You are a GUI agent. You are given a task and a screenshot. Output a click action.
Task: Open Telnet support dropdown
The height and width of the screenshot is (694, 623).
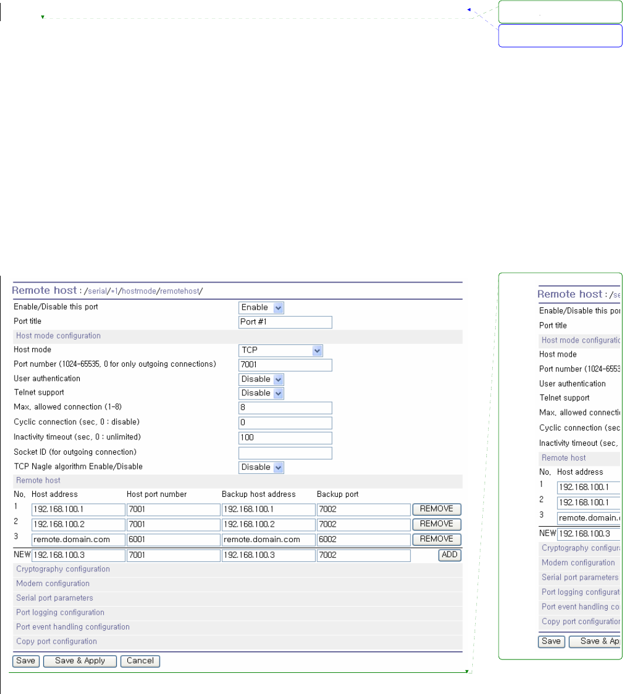pyautogui.click(x=261, y=393)
